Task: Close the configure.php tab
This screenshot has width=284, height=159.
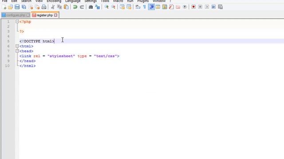Action: click(28, 15)
